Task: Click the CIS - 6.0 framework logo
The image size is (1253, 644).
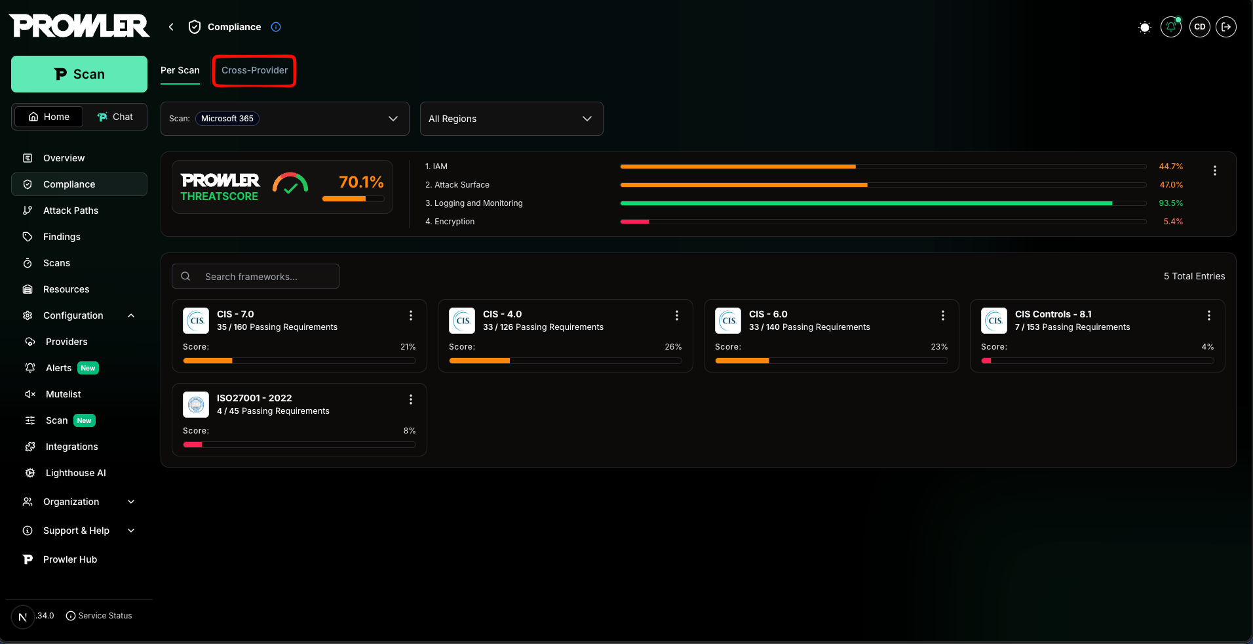Action: click(728, 321)
